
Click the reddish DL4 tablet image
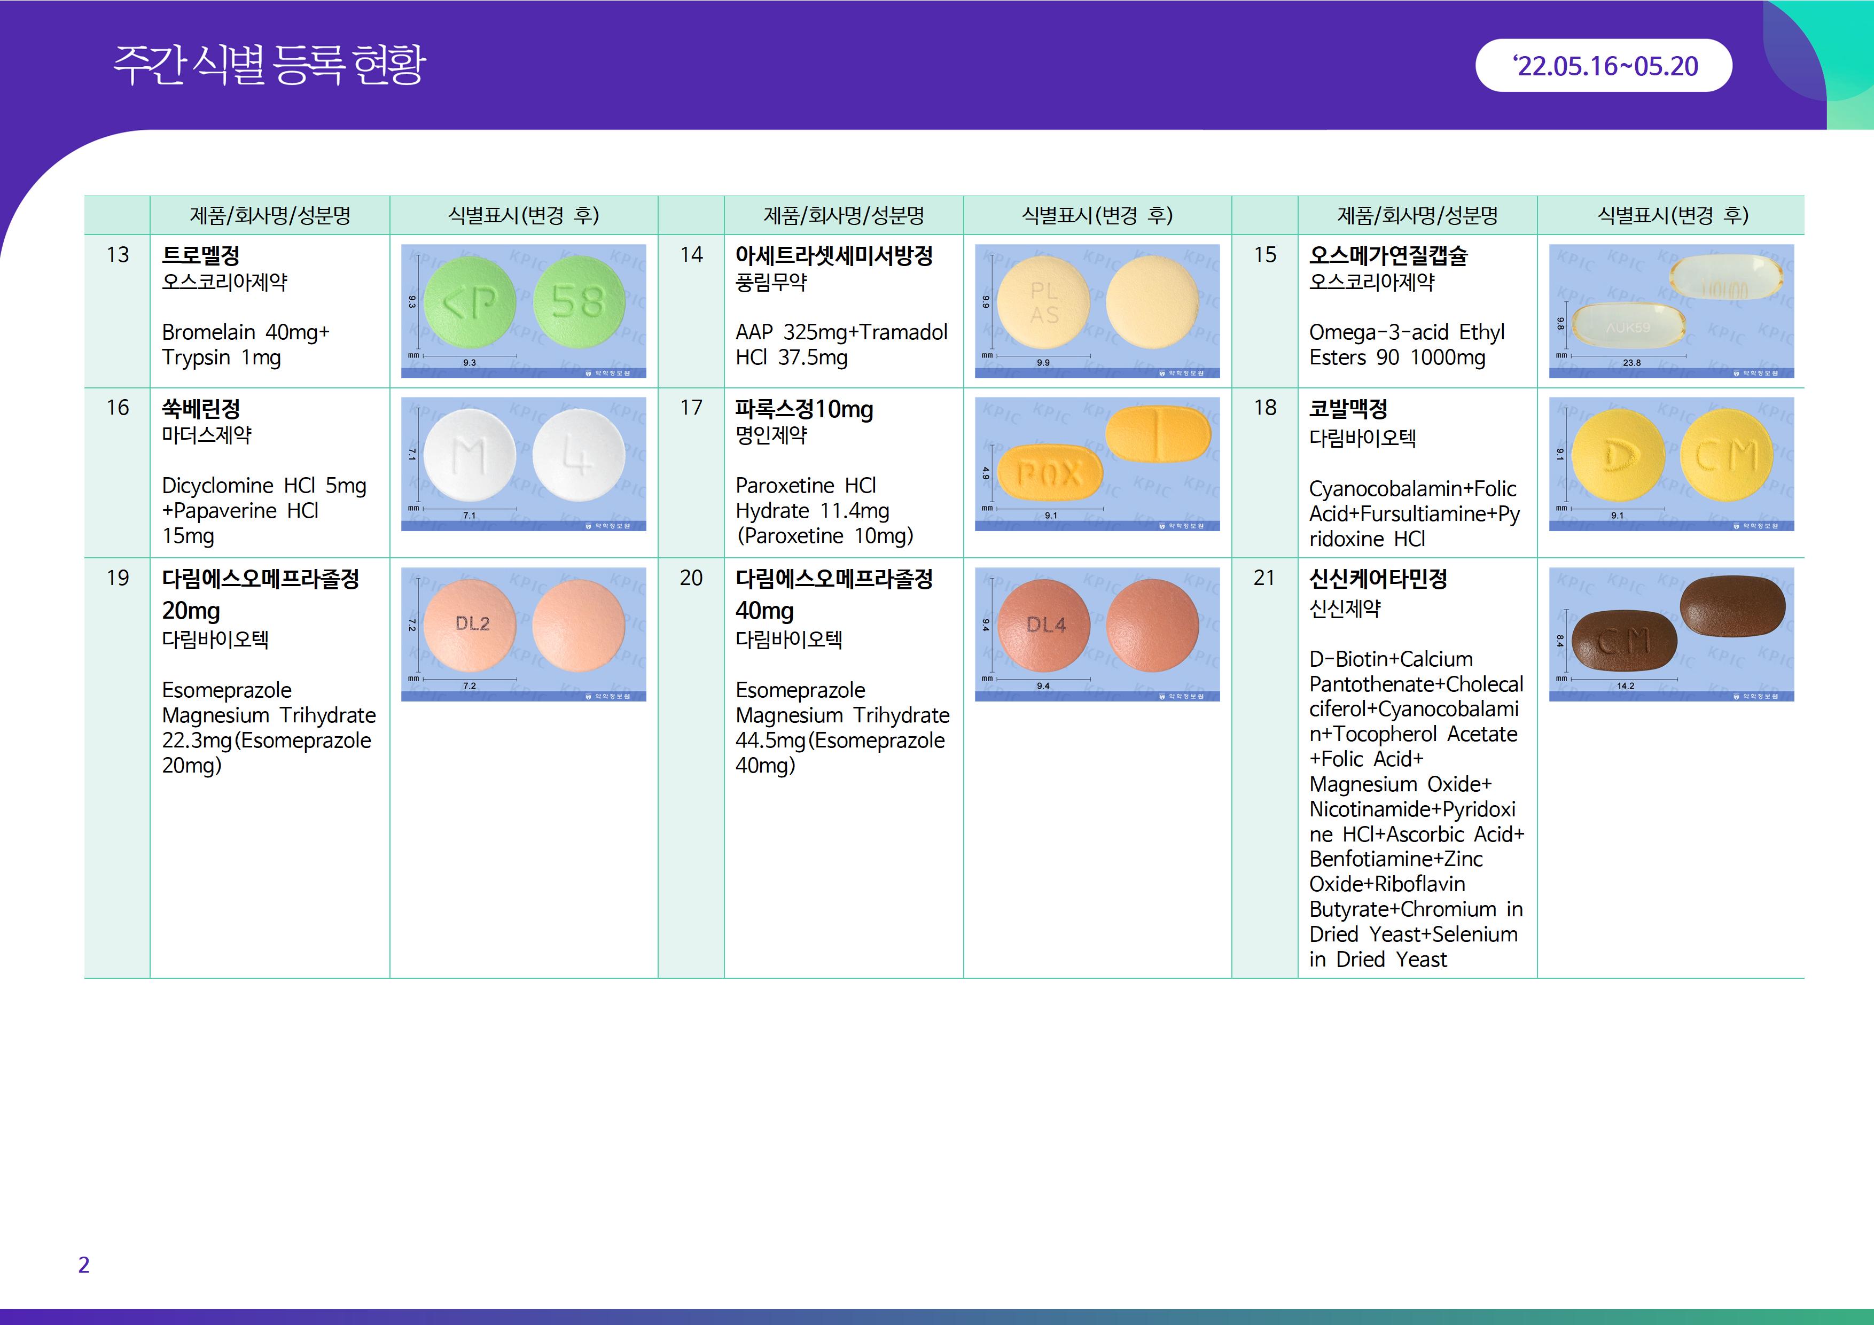pyautogui.click(x=1096, y=634)
